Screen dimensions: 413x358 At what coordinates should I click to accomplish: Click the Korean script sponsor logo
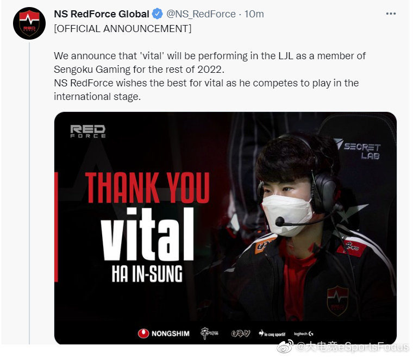(240, 334)
